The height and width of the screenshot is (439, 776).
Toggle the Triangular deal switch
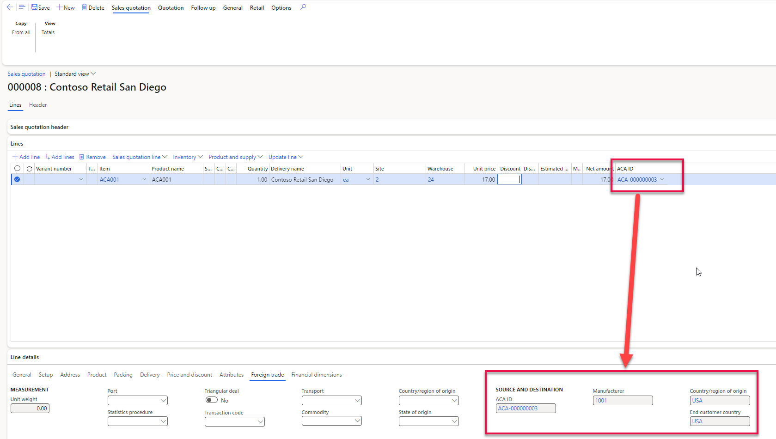tap(212, 400)
